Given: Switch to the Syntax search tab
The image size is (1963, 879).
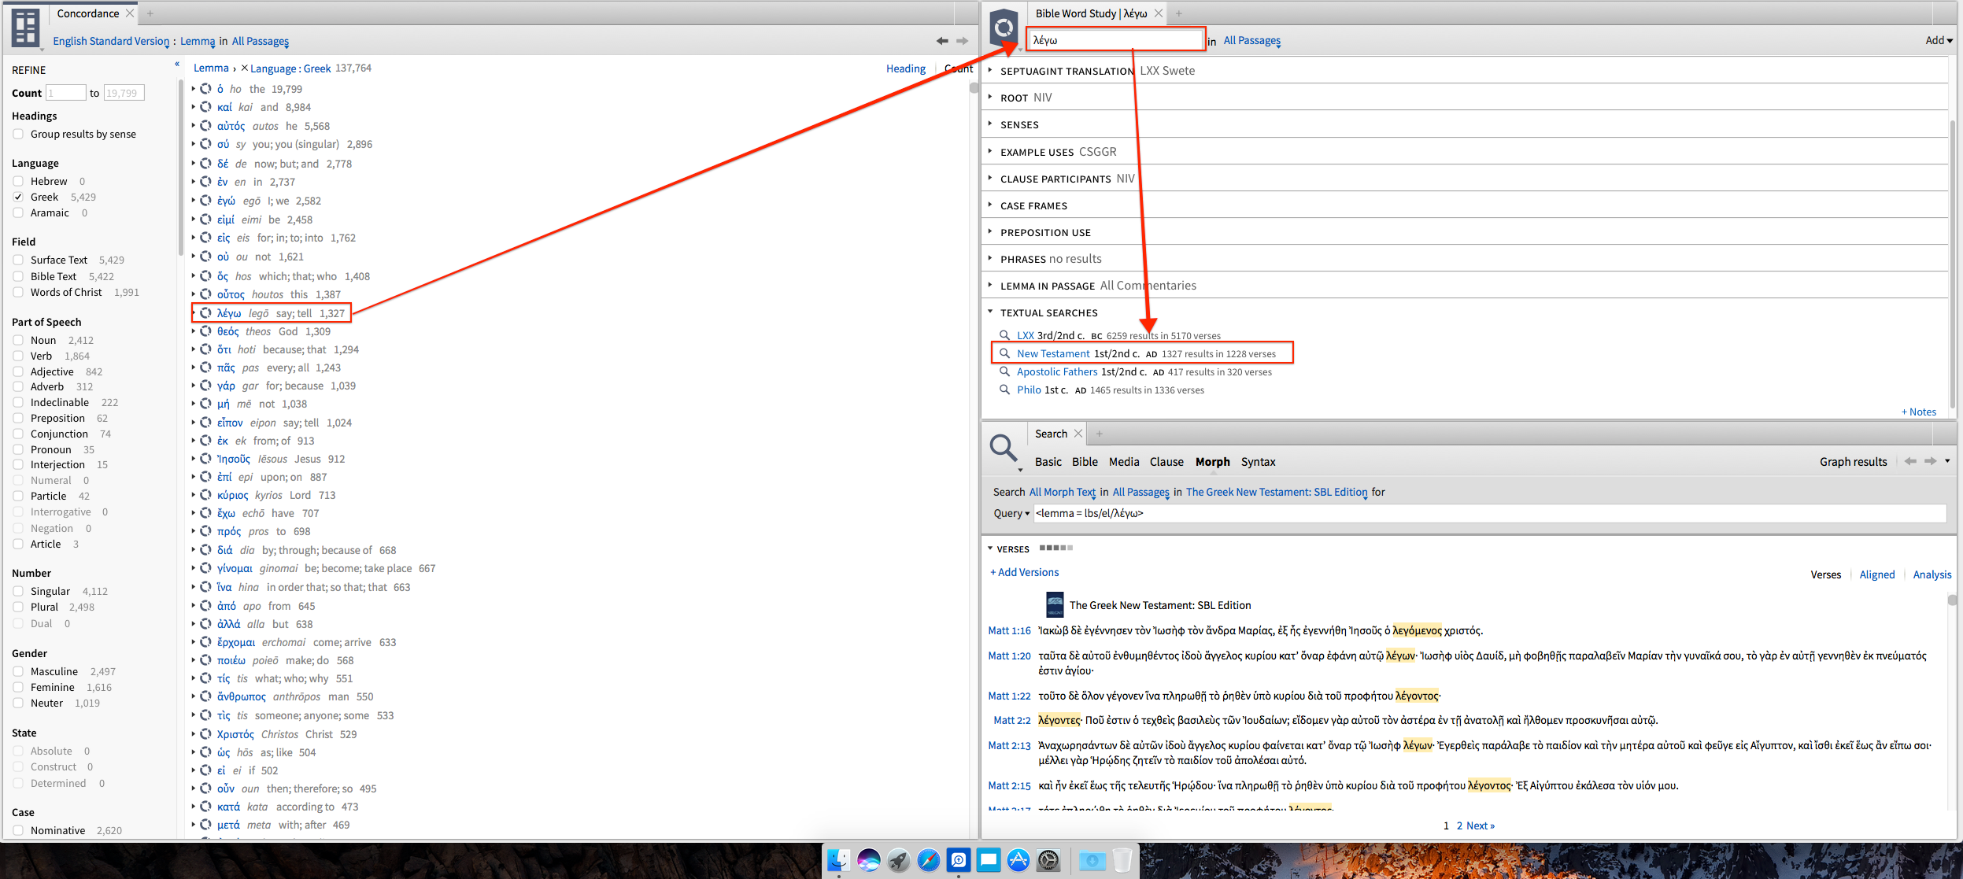Looking at the screenshot, I should pos(1258,462).
